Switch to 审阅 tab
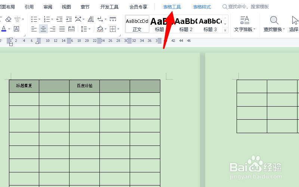 [x=48, y=7]
